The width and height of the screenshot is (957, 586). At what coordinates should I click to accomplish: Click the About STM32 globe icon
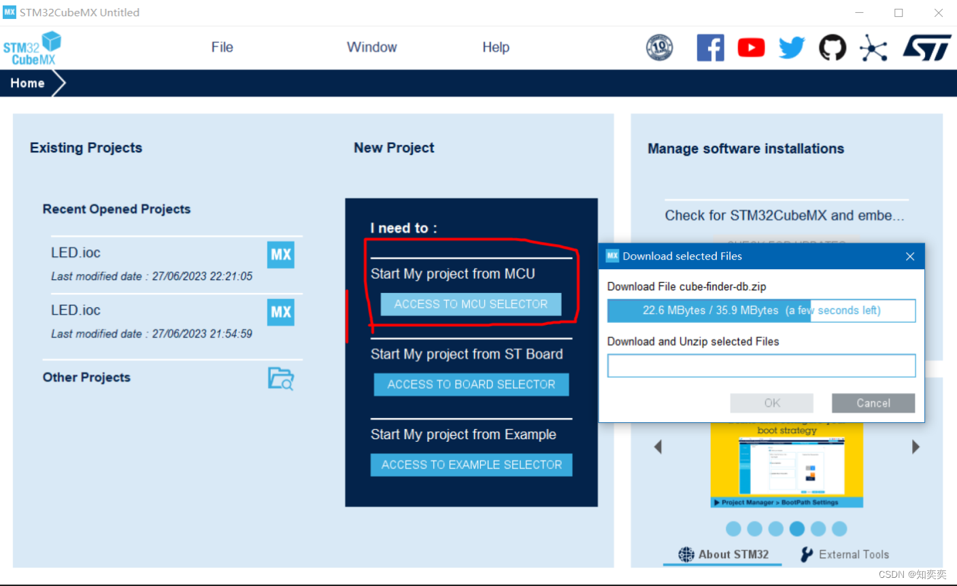tap(686, 555)
